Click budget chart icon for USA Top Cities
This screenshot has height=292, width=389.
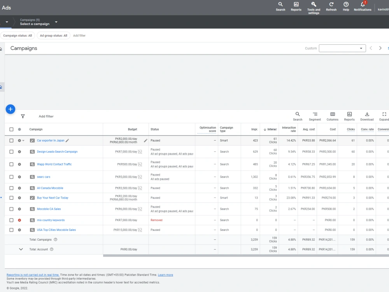pos(140,230)
